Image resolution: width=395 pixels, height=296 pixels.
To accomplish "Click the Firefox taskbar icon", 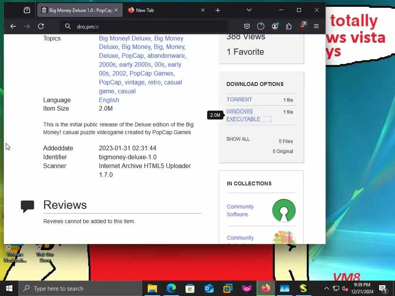I will point(265,288).
